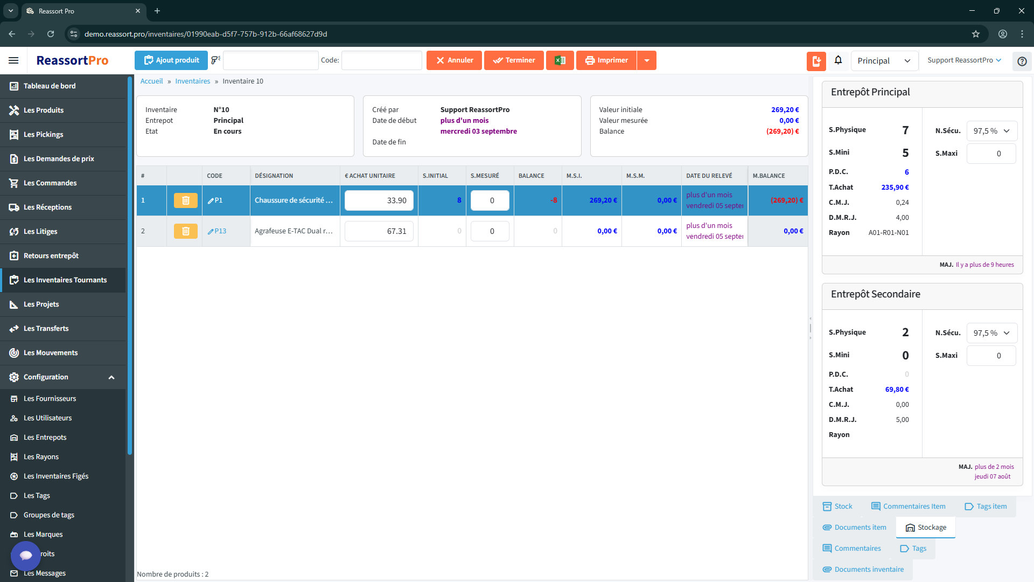The image size is (1034, 582).
Task: Open the Inventaires breadcrumb link
Action: tap(192, 81)
